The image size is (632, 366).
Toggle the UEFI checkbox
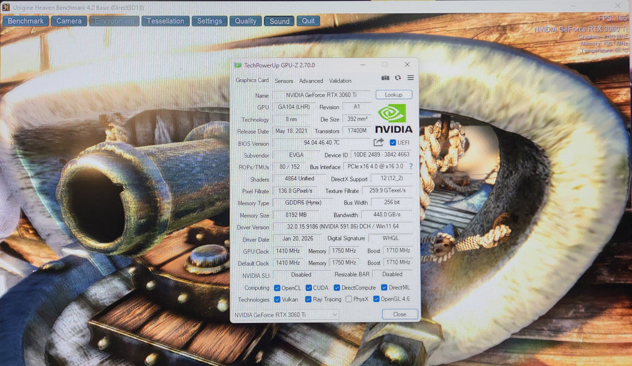pyautogui.click(x=393, y=142)
